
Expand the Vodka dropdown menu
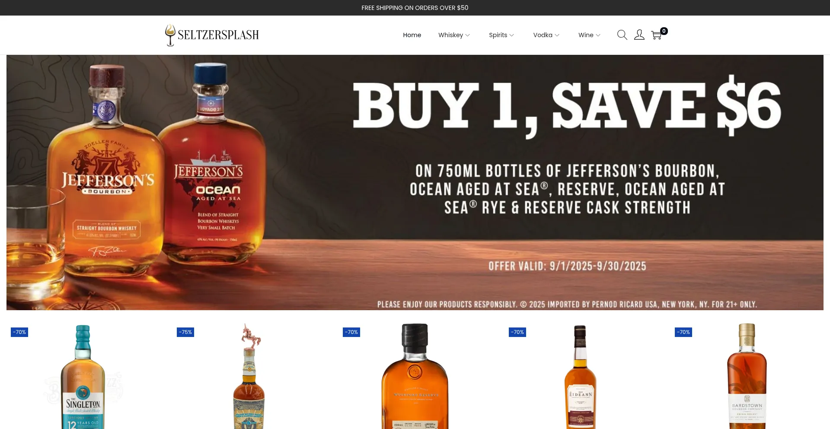coord(546,35)
